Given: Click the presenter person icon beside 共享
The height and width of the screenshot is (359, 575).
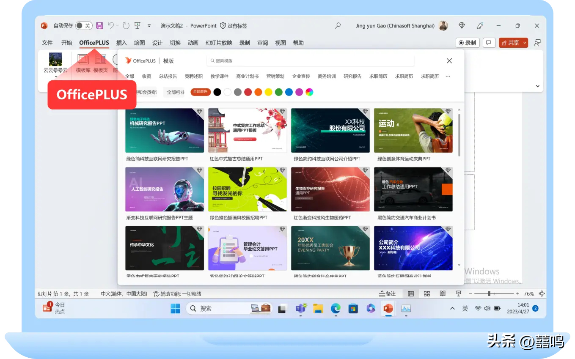Looking at the screenshot, I should pos(537,43).
